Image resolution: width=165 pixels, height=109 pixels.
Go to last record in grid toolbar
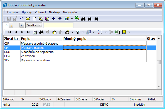(29, 32)
